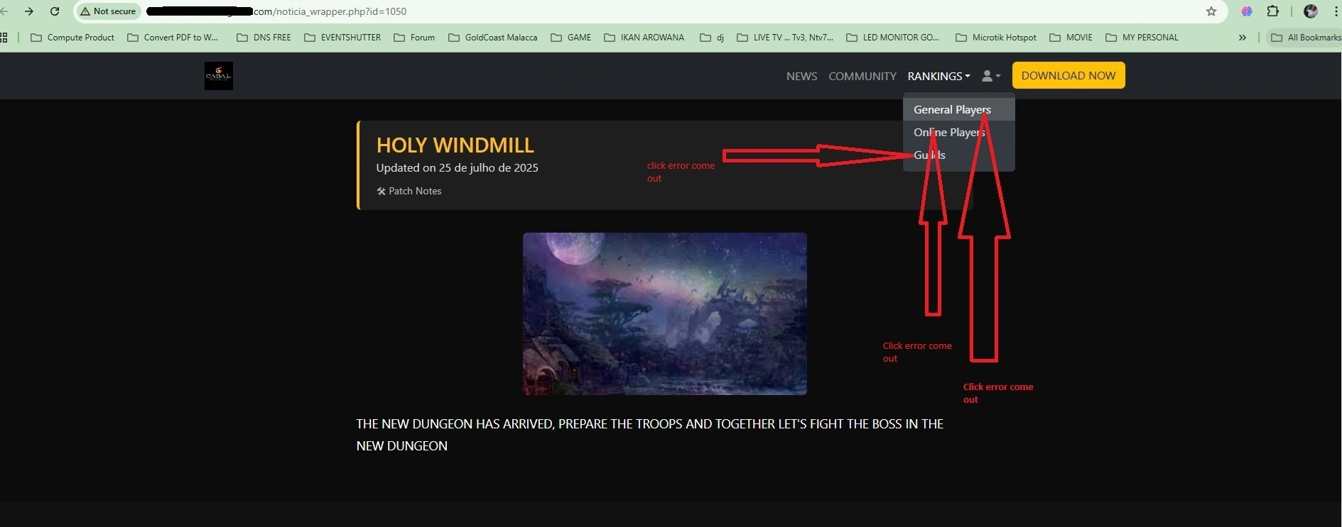This screenshot has width=1342, height=527.
Task: Open the apps grid icon in bookmarks bar
Action: 4,38
